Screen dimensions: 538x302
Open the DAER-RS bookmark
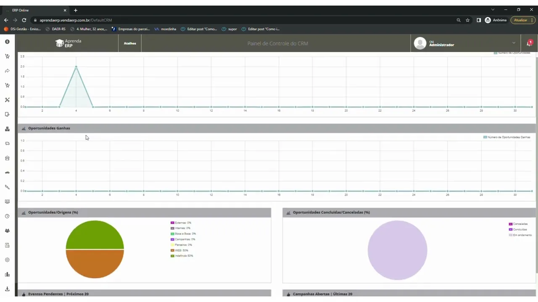click(x=55, y=29)
